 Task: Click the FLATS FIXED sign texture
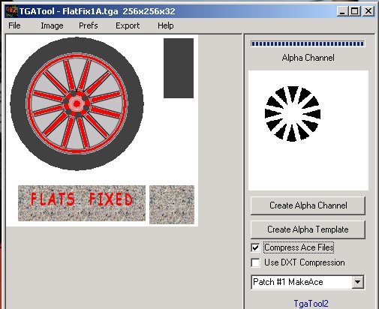(82, 203)
